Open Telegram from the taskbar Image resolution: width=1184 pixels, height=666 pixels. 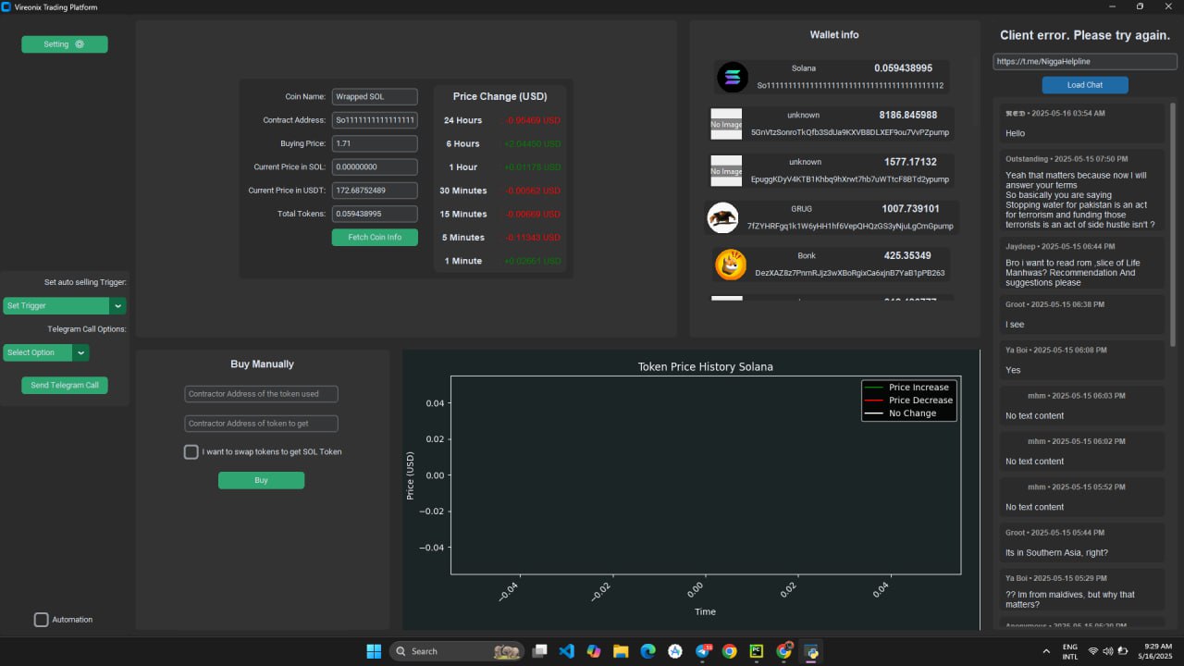(702, 651)
